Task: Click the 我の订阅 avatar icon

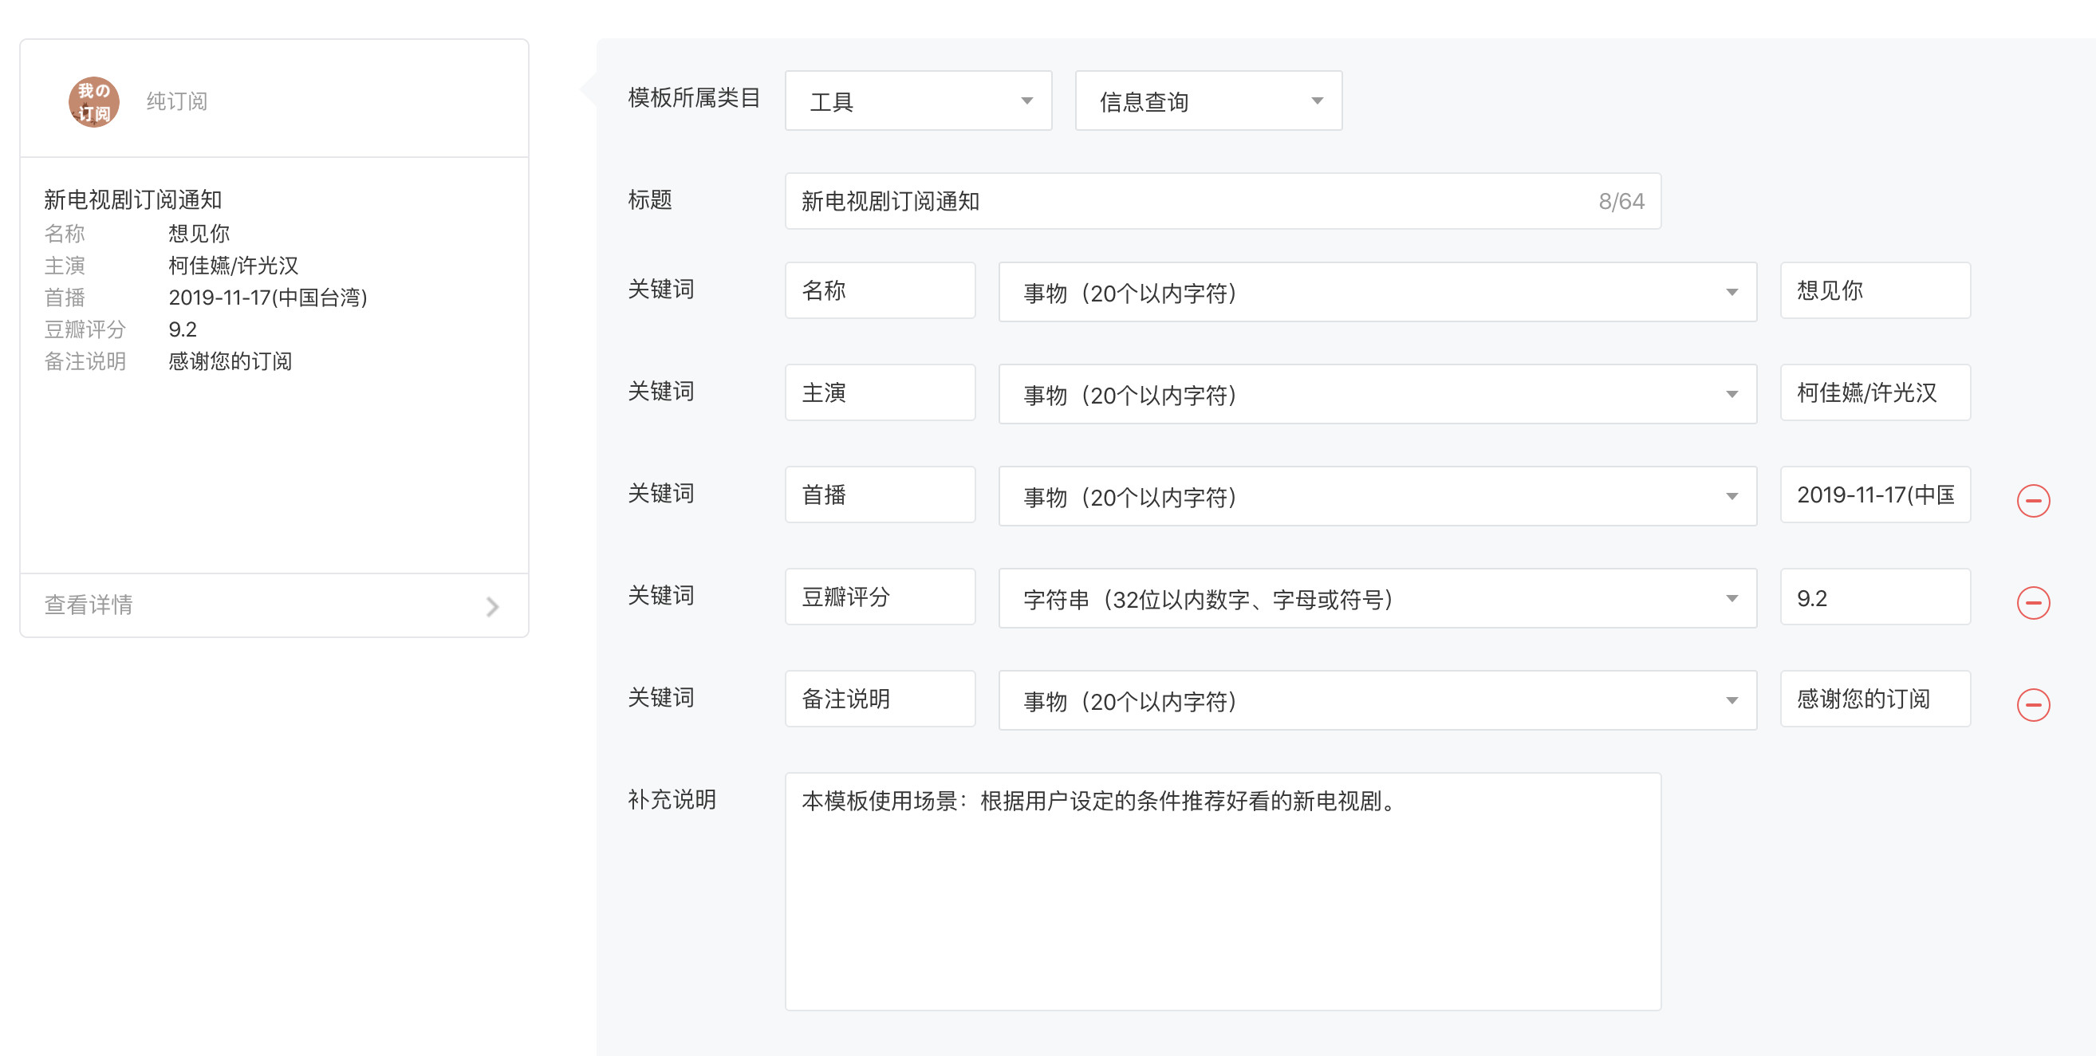Action: click(x=93, y=102)
